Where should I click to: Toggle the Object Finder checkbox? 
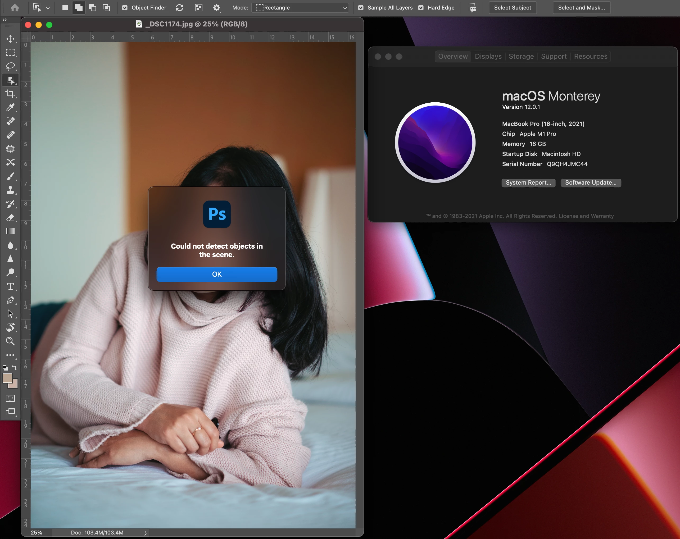coord(125,8)
